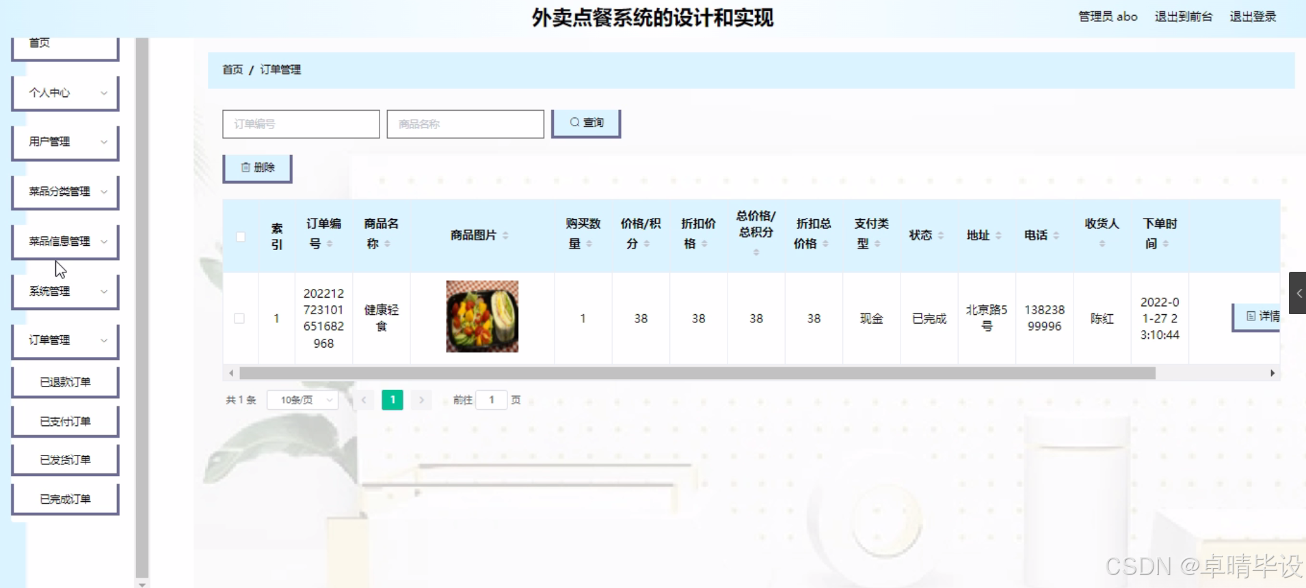Click the order number 202212723101651682968
Image resolution: width=1306 pixels, height=588 pixels.
click(x=323, y=318)
